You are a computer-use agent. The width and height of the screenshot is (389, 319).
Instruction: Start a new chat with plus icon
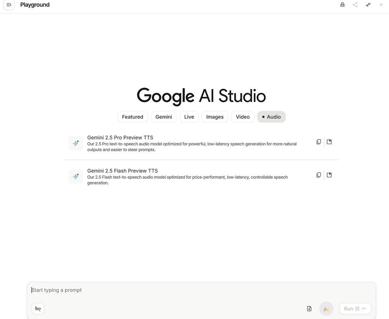point(381,5)
